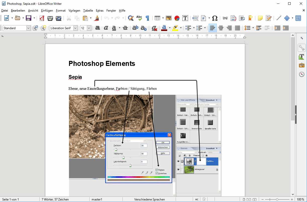Click the Insert Image icon
307x202 pixels.
coord(169,18)
